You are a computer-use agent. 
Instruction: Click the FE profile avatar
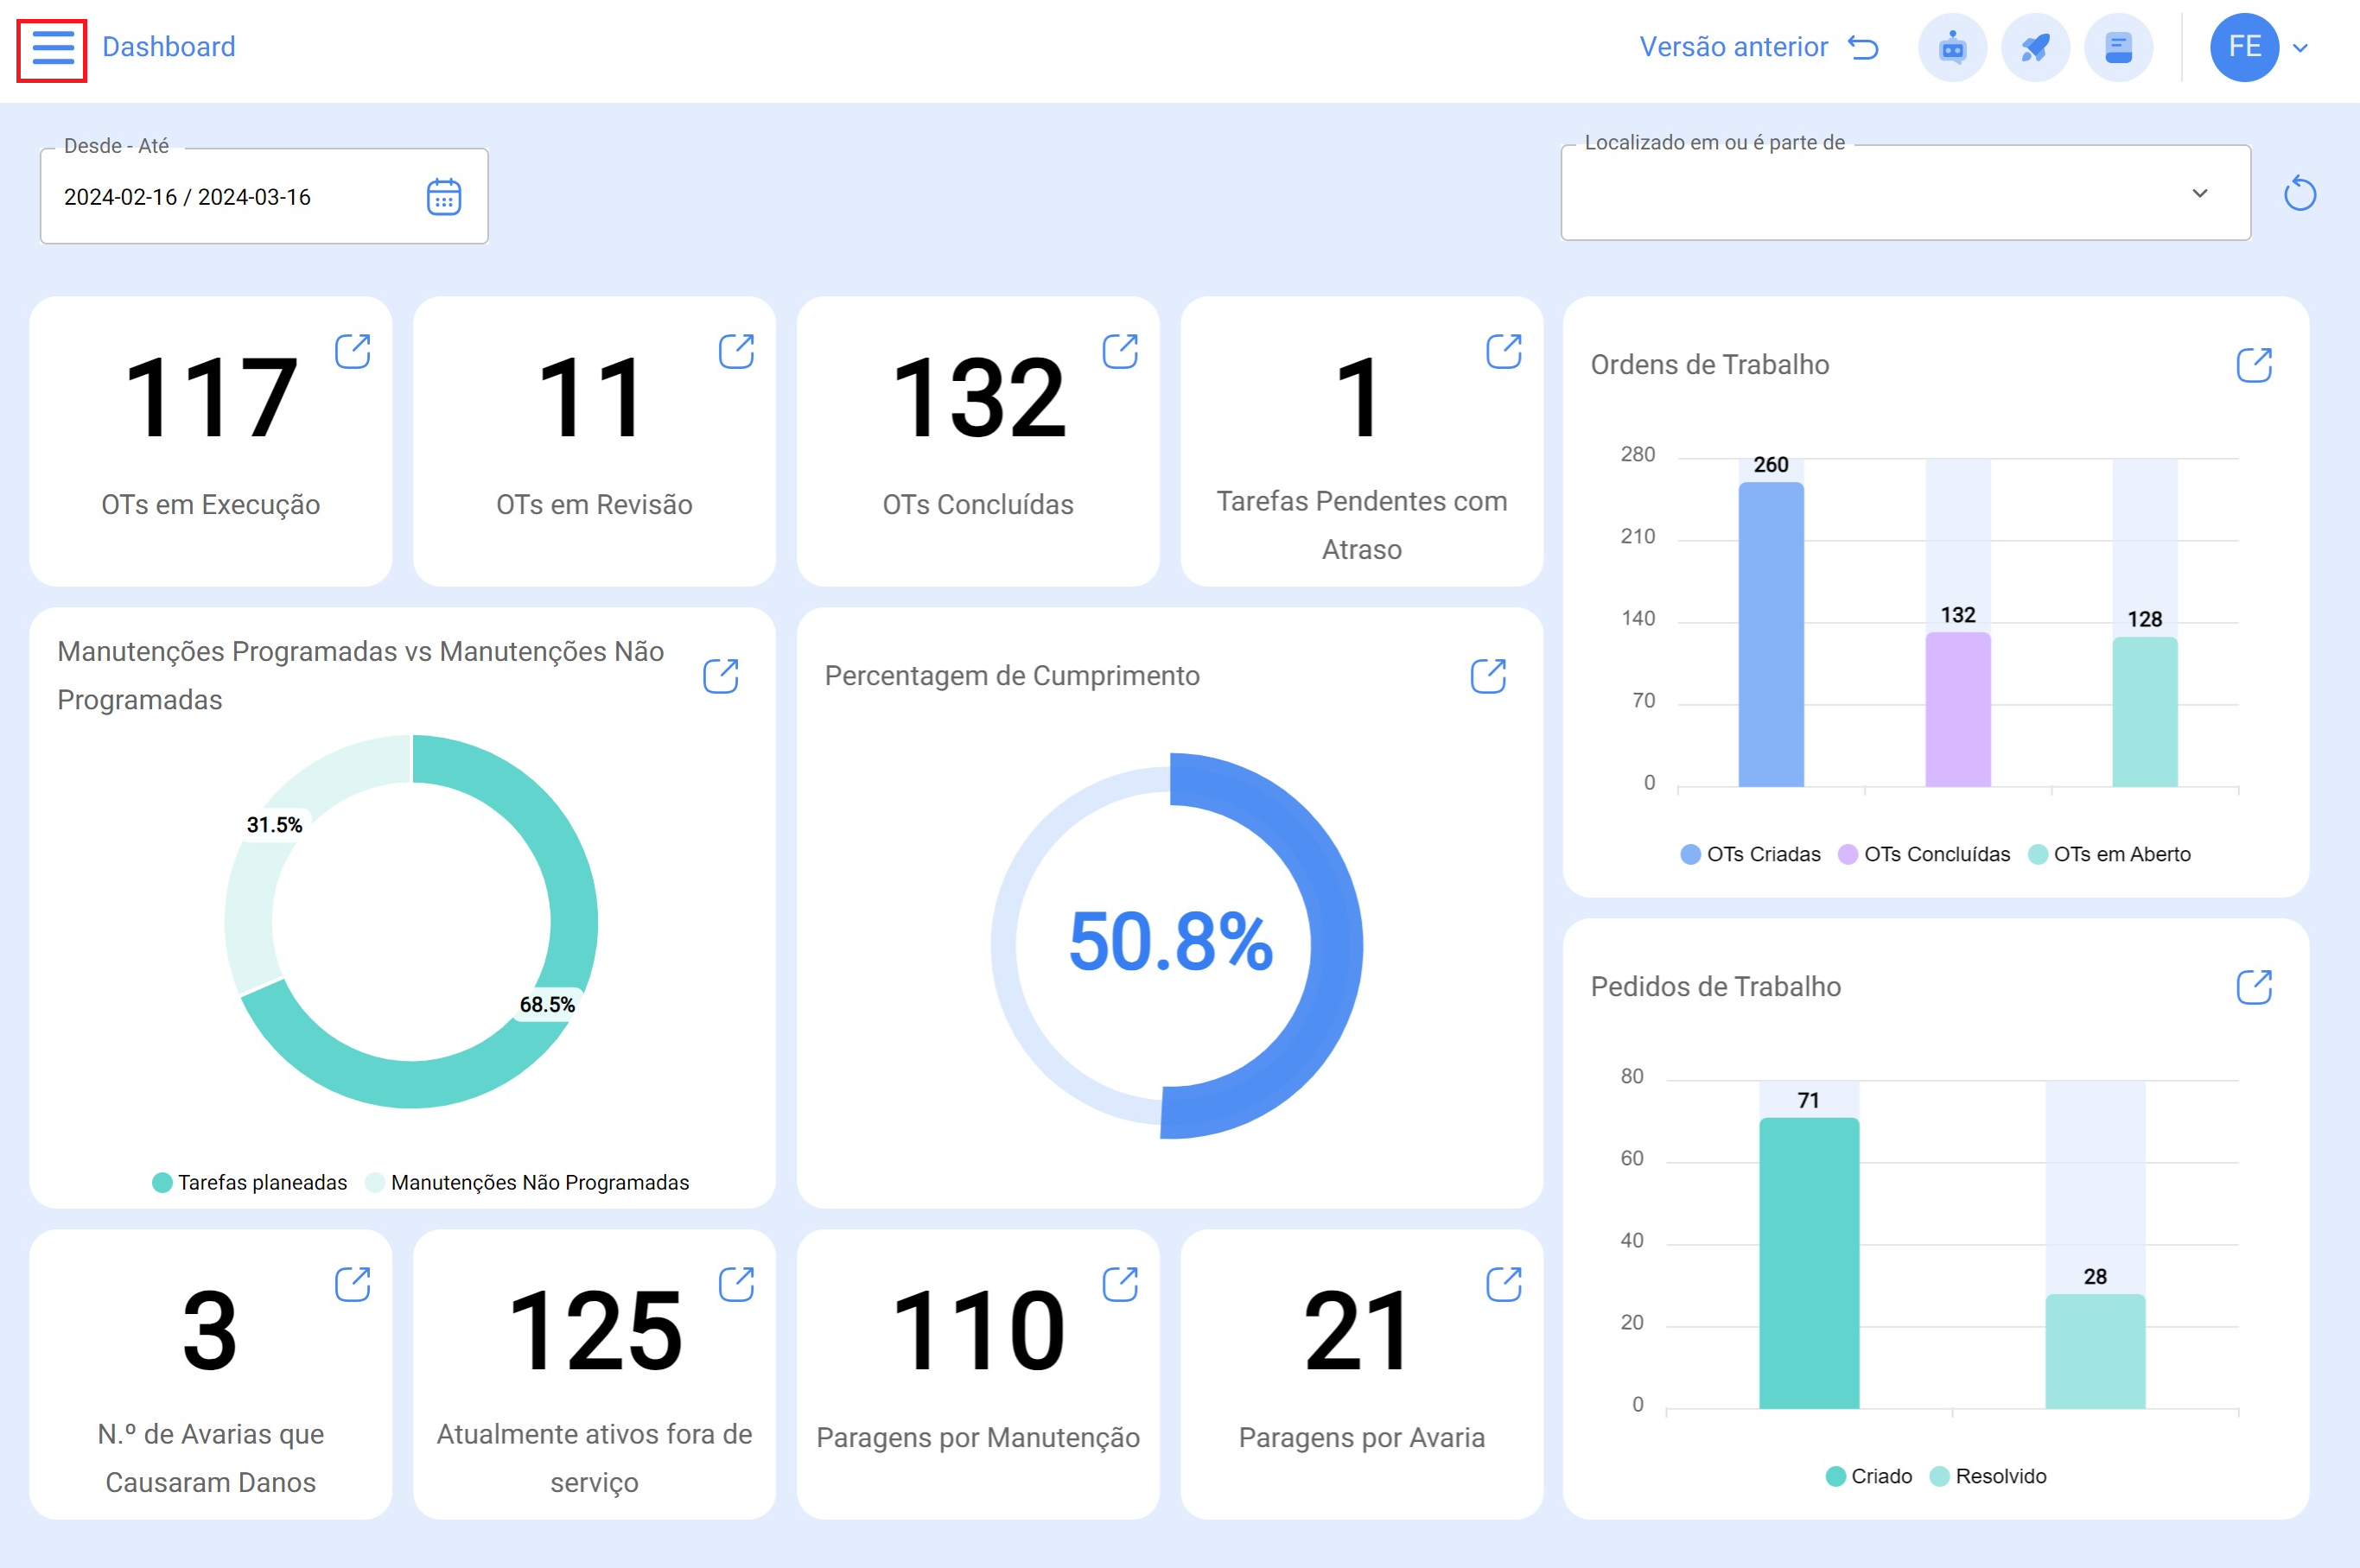pyautogui.click(x=2244, y=48)
